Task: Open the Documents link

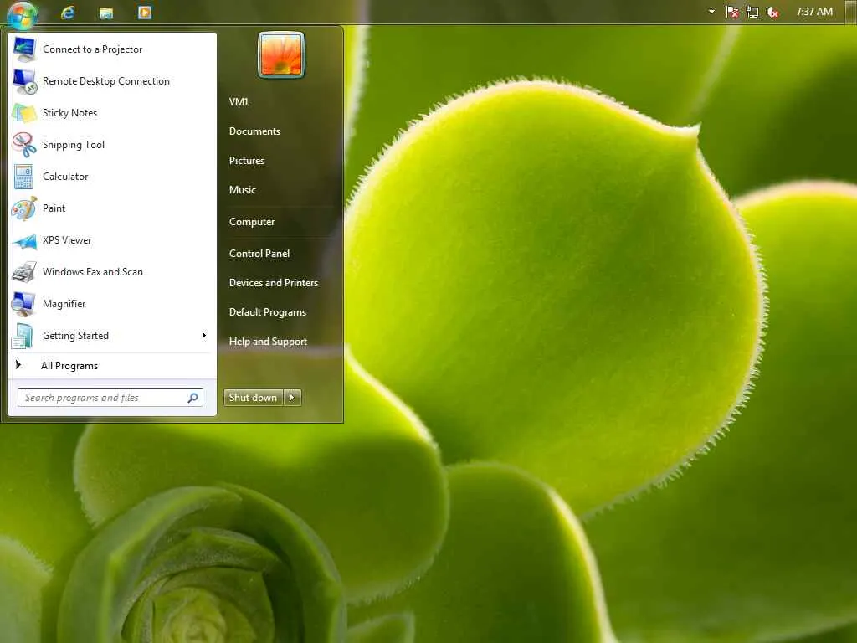Action: click(x=254, y=131)
